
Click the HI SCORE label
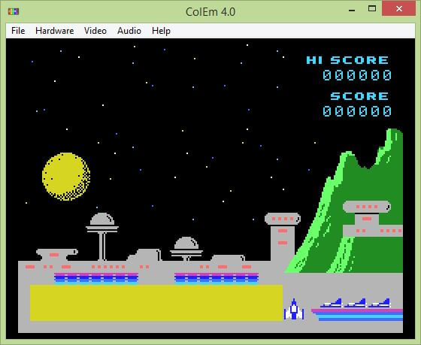(347, 60)
